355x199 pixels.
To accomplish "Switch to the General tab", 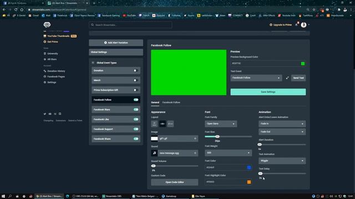I will point(155,102).
